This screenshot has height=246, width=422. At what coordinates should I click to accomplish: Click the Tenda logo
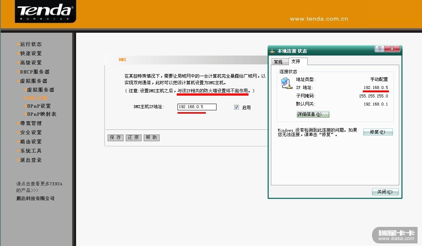coord(45,11)
